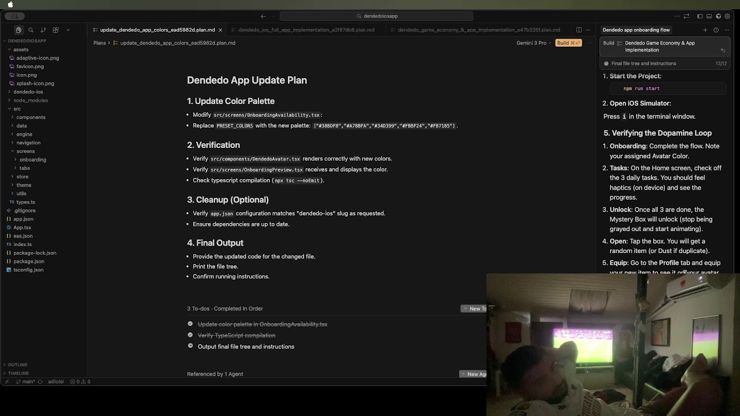740x416 pixels.
Task: Expand Final file tree and instructions row
Action: pos(665,64)
